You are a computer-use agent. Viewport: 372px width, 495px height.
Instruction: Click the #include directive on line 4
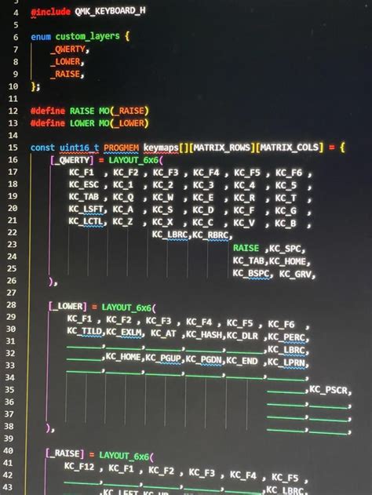tap(50, 13)
